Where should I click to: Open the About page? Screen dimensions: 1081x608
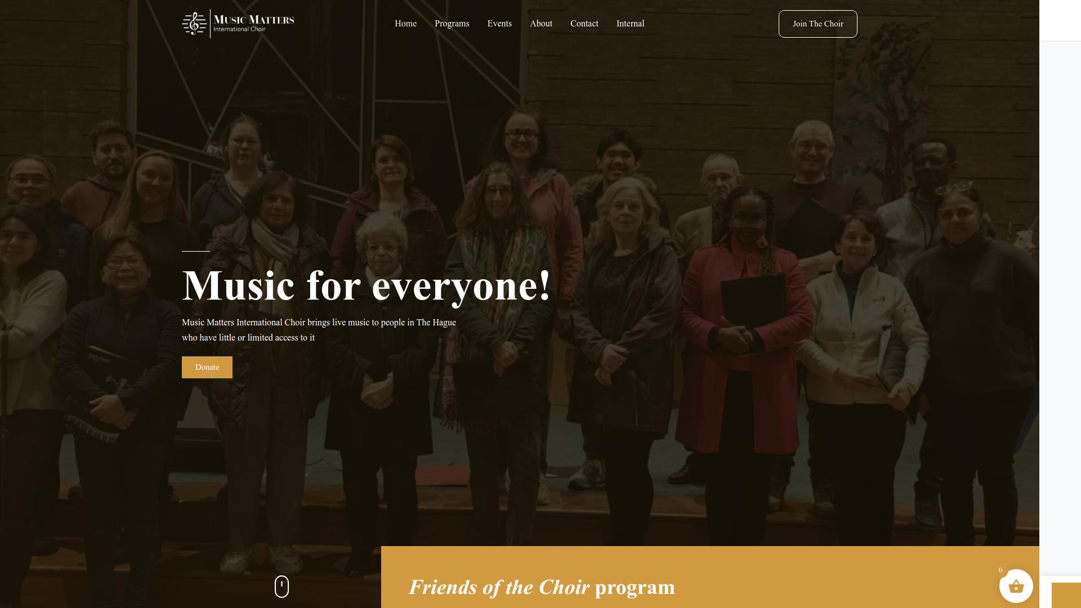tap(541, 24)
